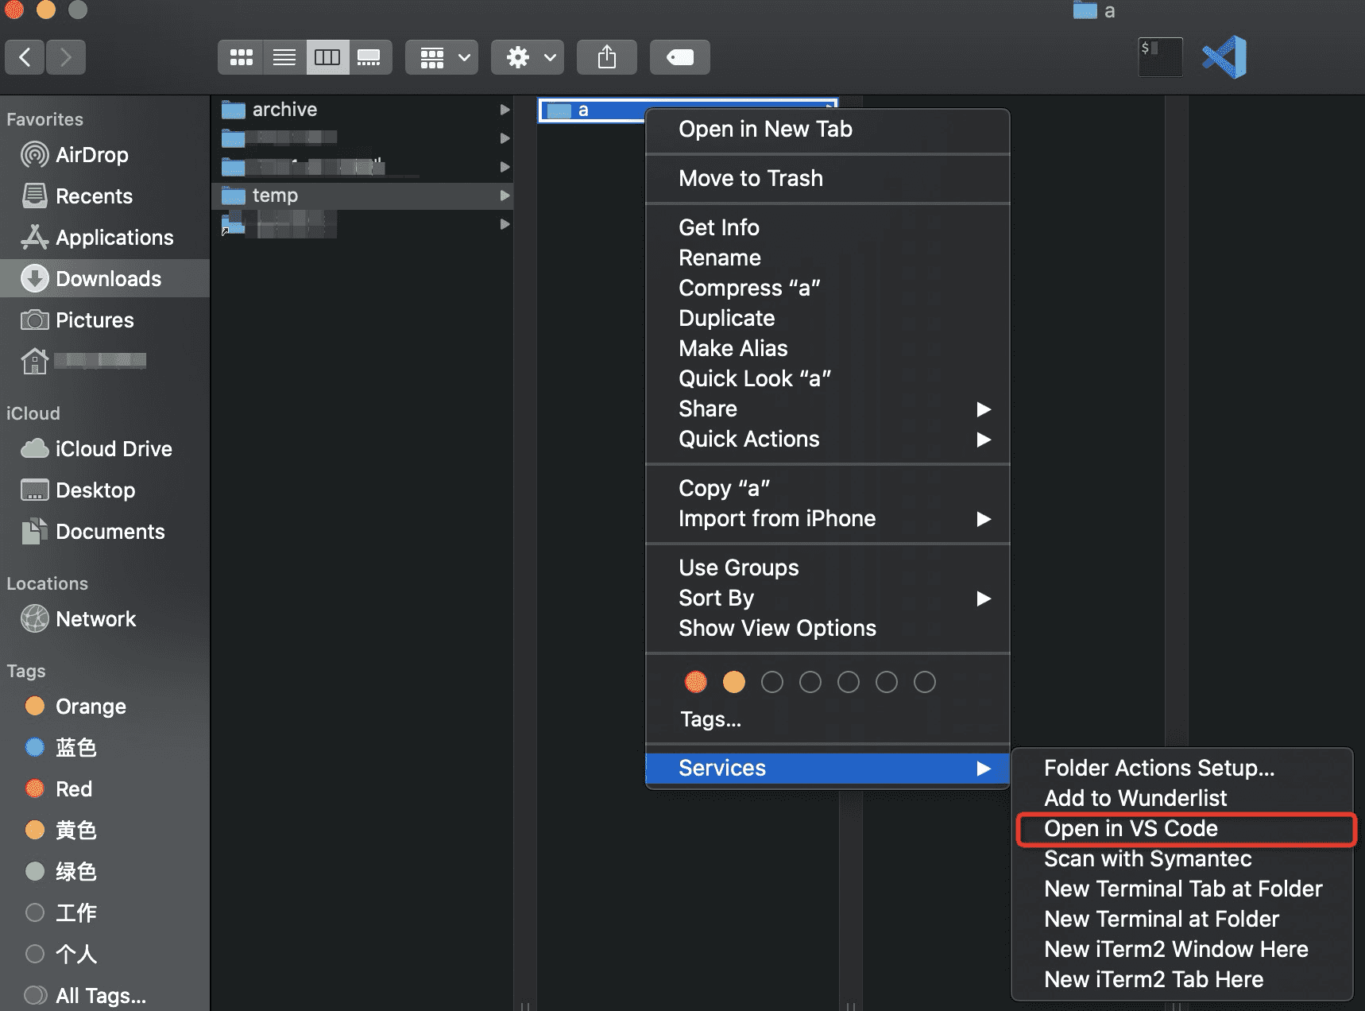This screenshot has height=1011, width=1365.
Task: Expand the archive folder arrow
Action: point(505,110)
